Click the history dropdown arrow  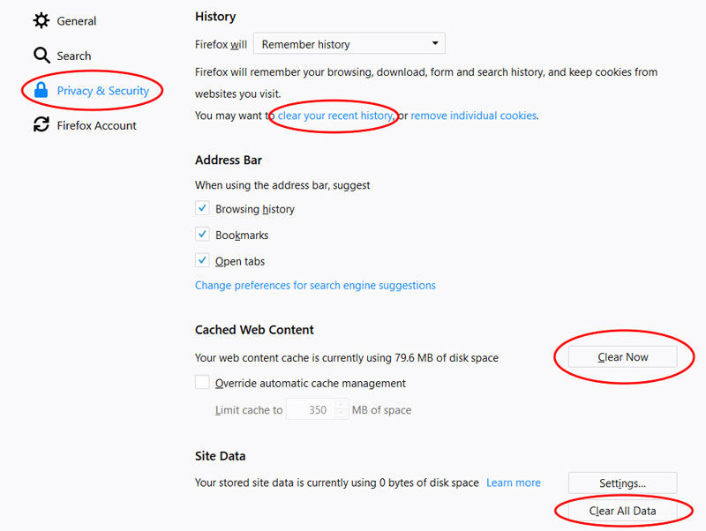tap(435, 43)
